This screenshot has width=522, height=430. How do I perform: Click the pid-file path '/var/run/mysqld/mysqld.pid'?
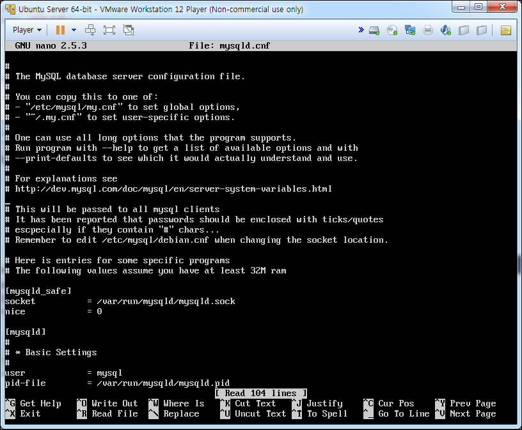163,383
